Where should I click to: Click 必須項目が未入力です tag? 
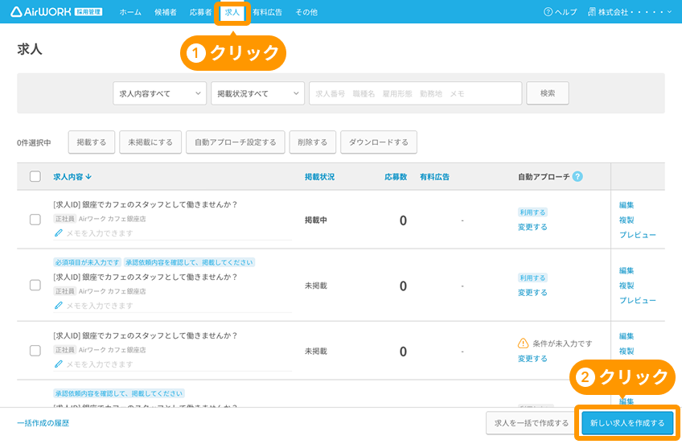pos(88,262)
